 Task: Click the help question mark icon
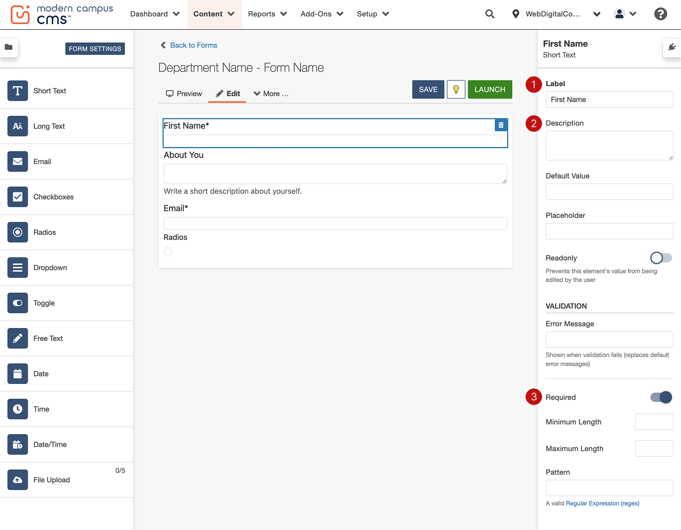click(x=660, y=14)
